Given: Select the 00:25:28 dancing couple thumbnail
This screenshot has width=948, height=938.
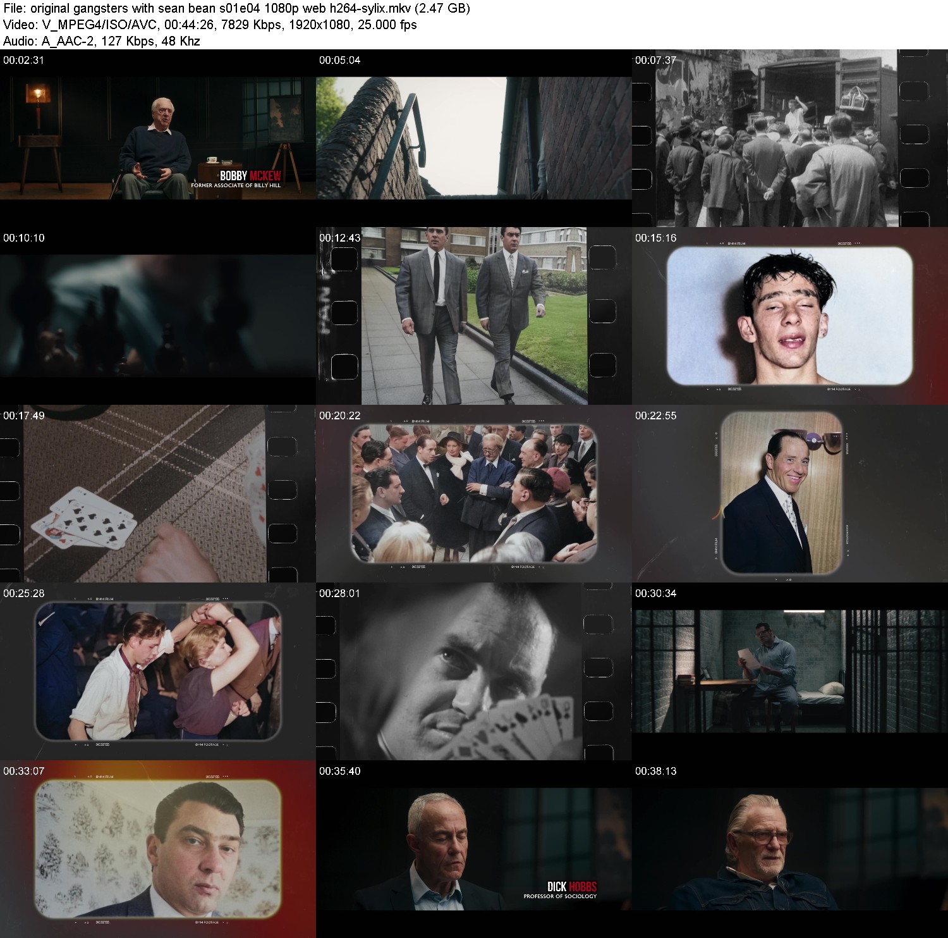Looking at the screenshot, I should pos(158,672).
